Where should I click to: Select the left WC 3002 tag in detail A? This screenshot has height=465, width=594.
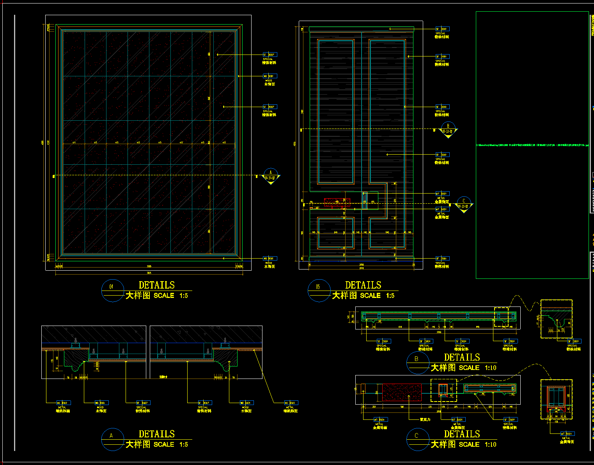point(64,403)
